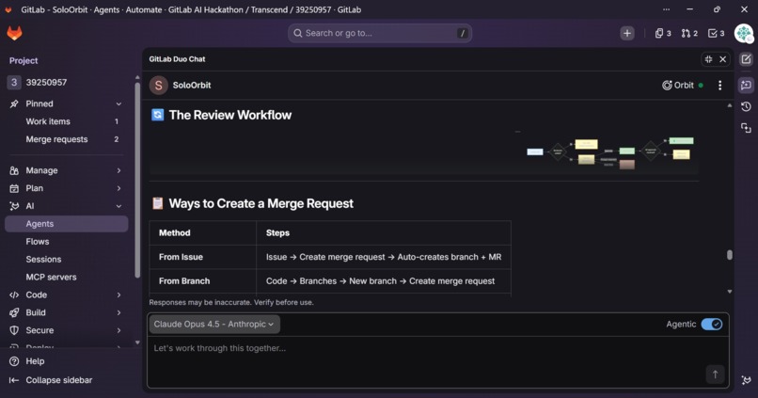Click the Manage sidebar icon
This screenshot has height=398, width=758.
pyautogui.click(x=14, y=170)
